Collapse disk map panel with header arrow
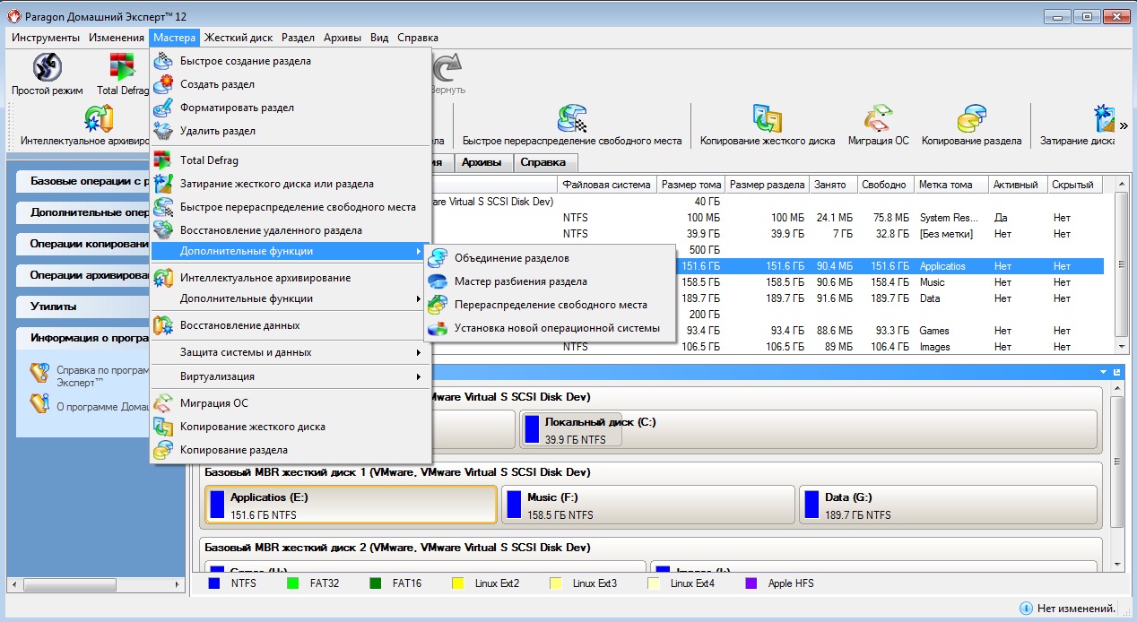 tap(1104, 371)
